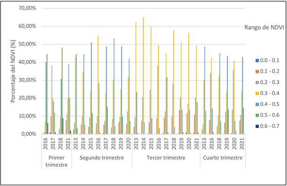Select the legend title 'Rango de NDVI'
287x186 pixels.
point(264,27)
